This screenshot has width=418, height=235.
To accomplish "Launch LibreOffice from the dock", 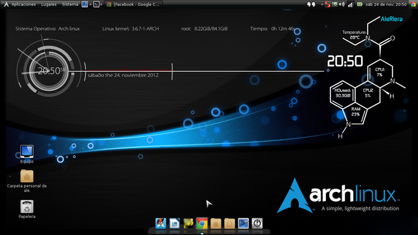I will click(x=174, y=223).
